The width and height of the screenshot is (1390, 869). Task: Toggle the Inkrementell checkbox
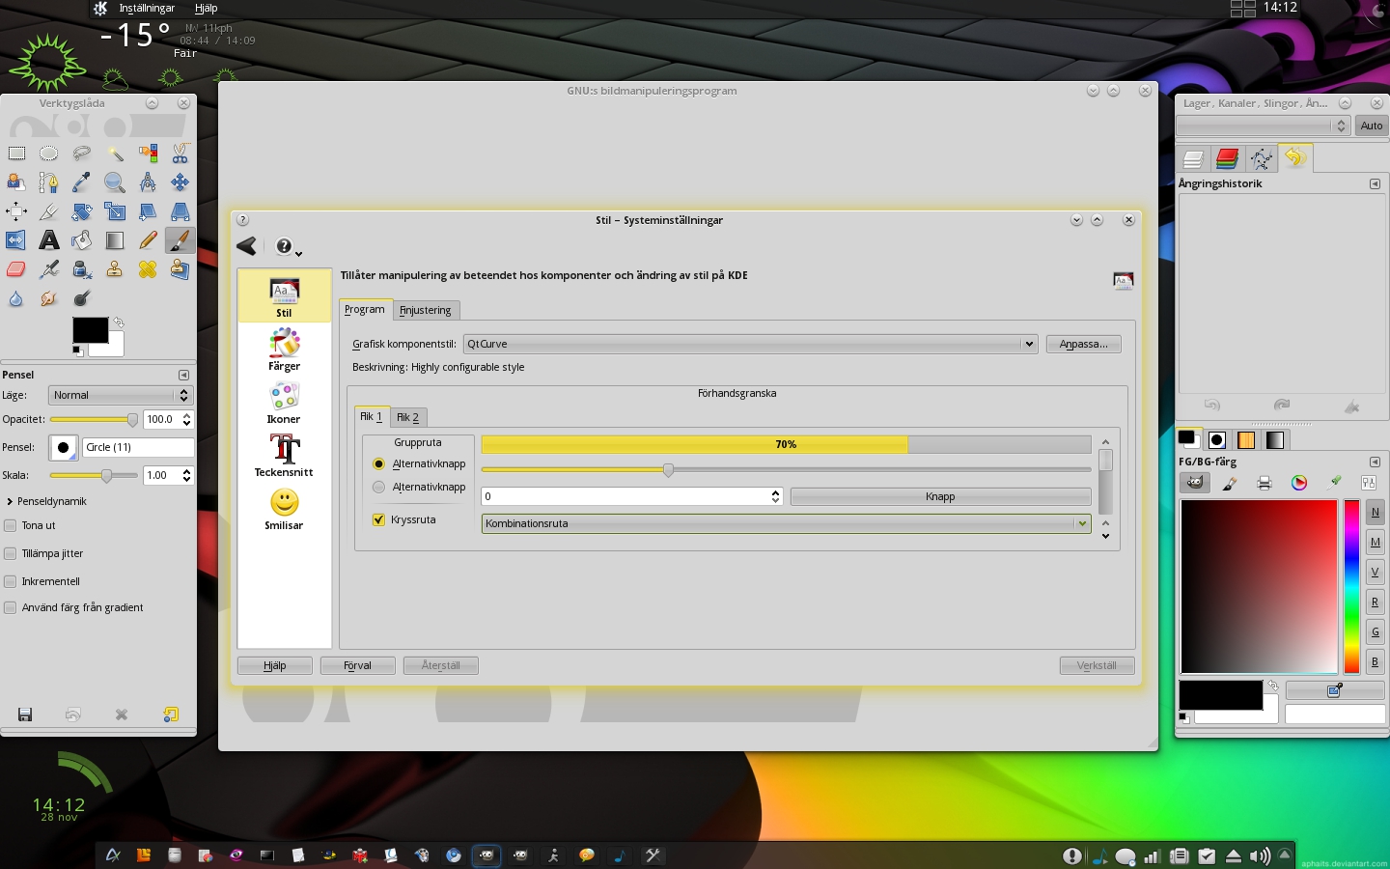[11, 581]
